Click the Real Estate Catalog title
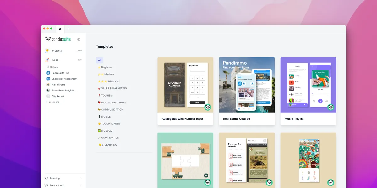The width and height of the screenshot is (377, 188). point(237,119)
